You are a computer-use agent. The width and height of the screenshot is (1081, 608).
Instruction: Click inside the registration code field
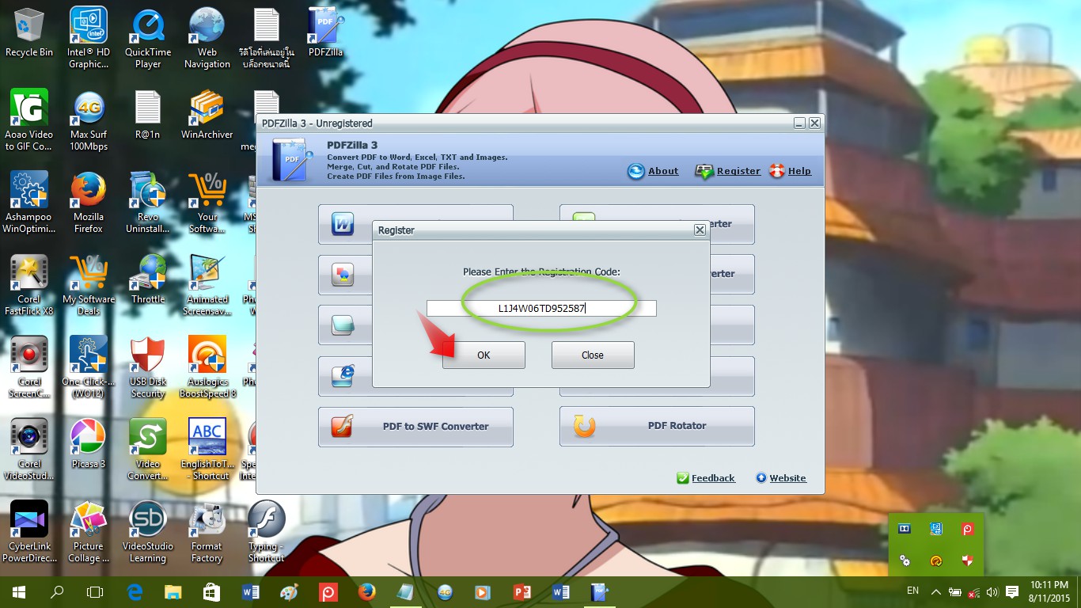(x=542, y=308)
